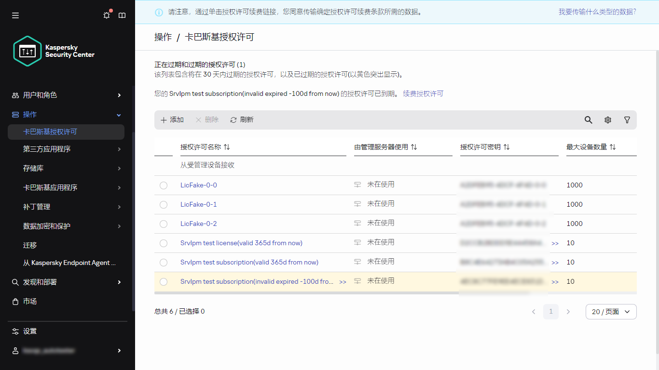Click the info icon in the notice banner
This screenshot has width=659, height=370.
pyautogui.click(x=159, y=12)
